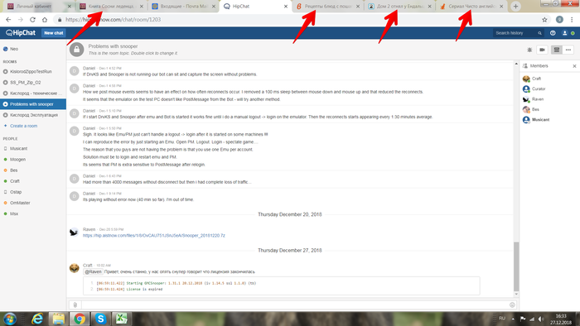Open Internet Explorer from the taskbar
This screenshot has height=326, width=580.
(x=37, y=319)
